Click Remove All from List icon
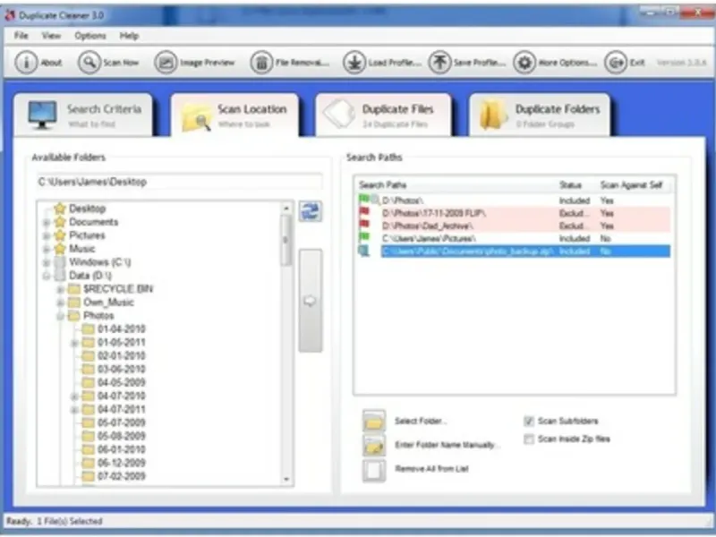Screen dimensions: 716x537 tap(374, 470)
